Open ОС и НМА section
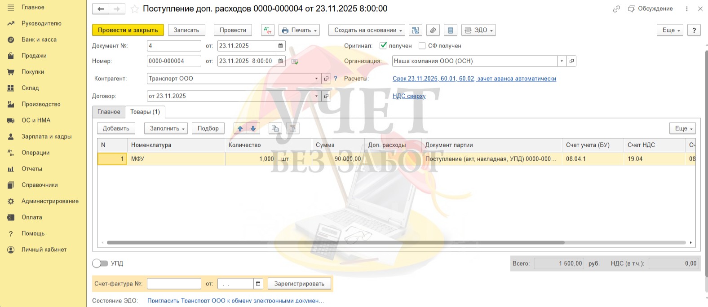Viewport: 708px width, 307px height. 36,120
